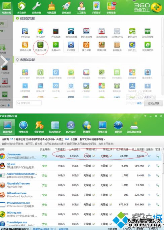Edit chrome.exe download limit pencil icon
Screen dimensions: 164x230
click(93, 156)
